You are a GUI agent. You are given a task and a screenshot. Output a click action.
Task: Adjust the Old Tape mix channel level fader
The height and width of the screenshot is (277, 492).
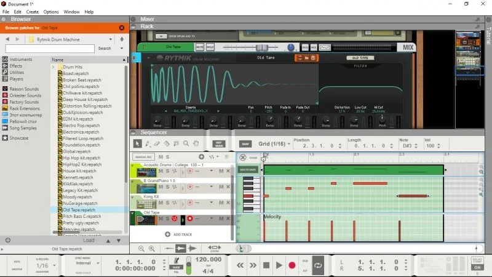(x=262, y=47)
